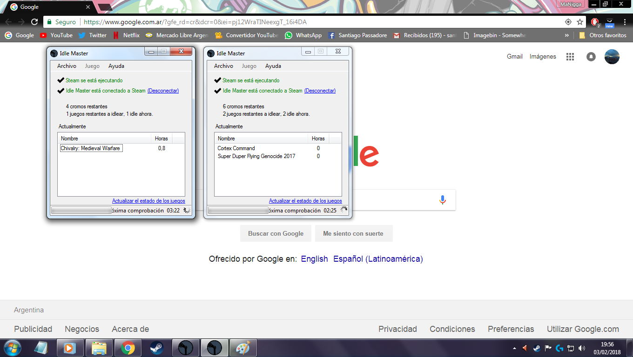Select the Cortex Command row
The height and width of the screenshot is (357, 633).
(x=278, y=148)
